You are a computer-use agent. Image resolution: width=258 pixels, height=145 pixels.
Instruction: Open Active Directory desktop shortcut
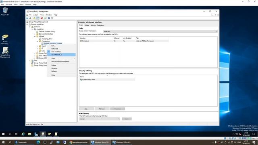coord(5,39)
